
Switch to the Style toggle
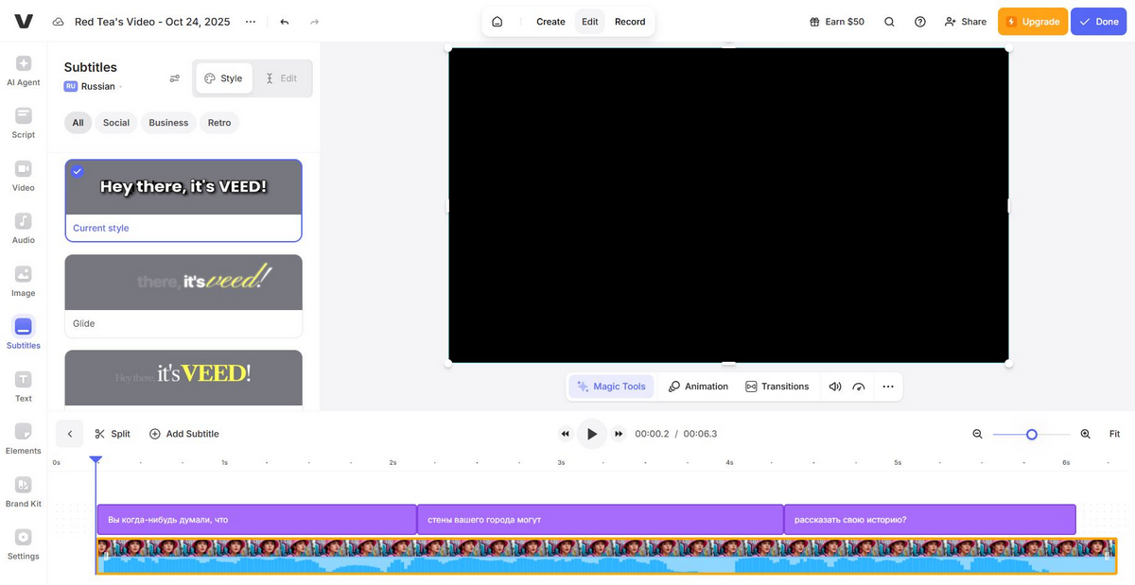point(224,78)
